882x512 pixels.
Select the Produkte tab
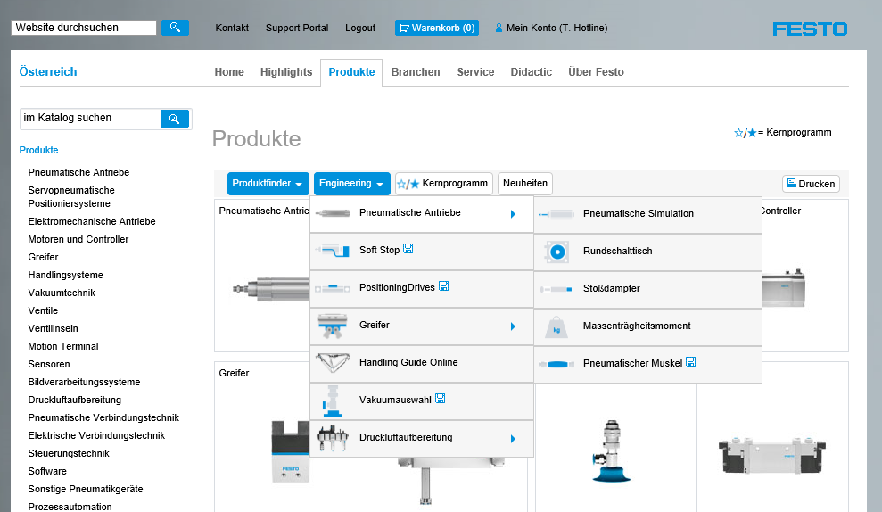coord(351,72)
